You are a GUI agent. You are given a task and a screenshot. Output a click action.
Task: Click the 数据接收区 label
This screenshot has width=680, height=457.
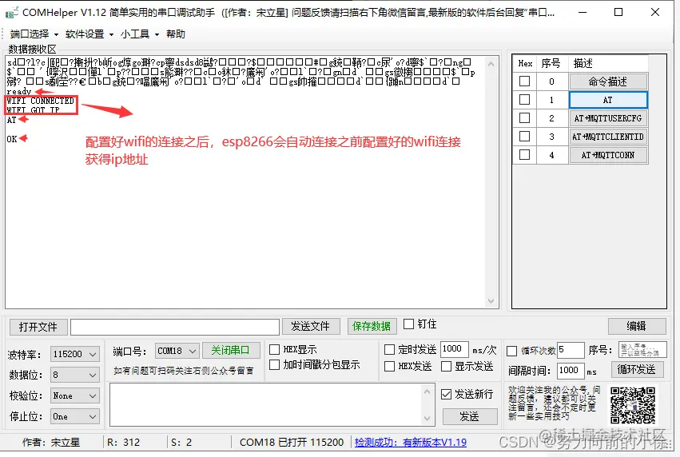tap(32, 49)
